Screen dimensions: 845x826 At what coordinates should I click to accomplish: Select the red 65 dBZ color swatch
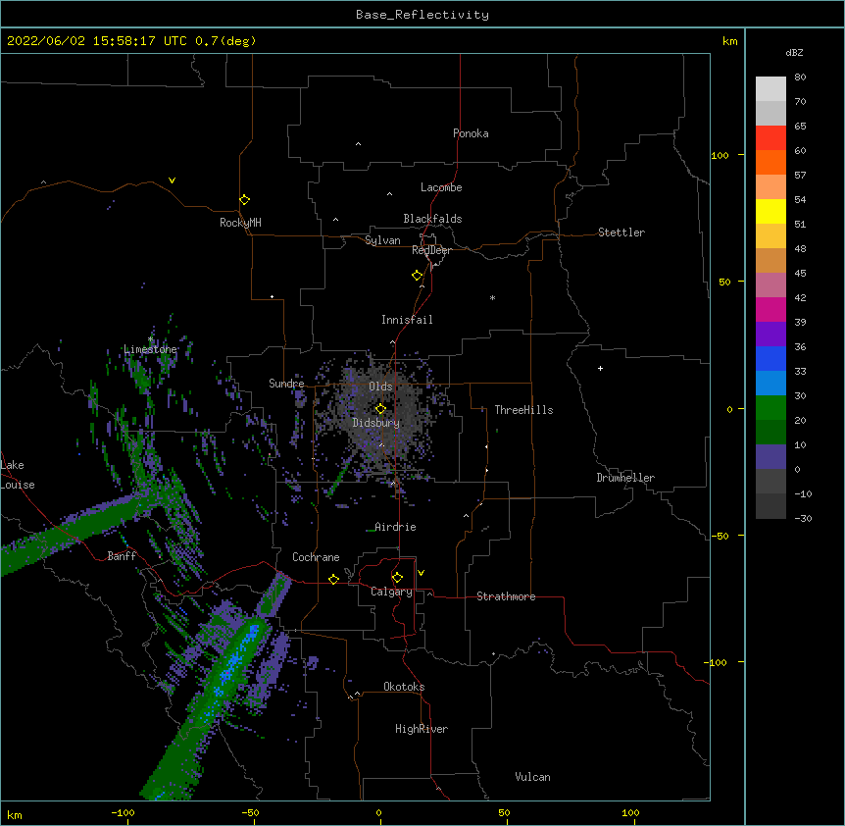(x=770, y=137)
